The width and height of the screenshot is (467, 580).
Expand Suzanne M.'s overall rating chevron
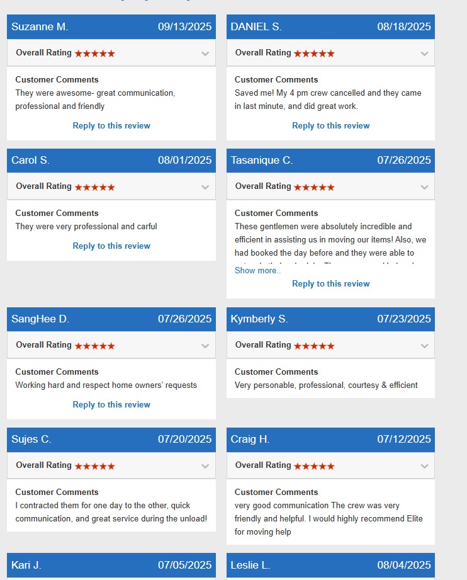(x=205, y=54)
